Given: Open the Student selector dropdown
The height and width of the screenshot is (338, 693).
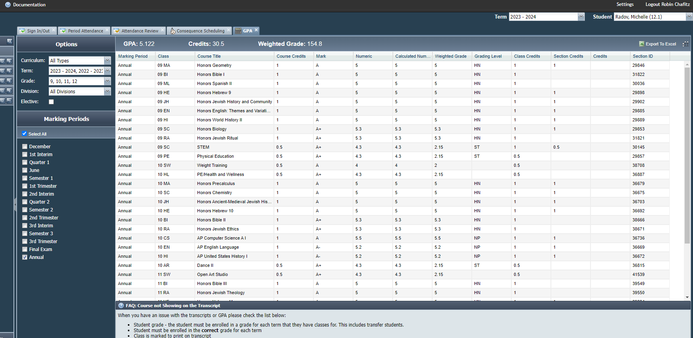Looking at the screenshot, I should point(689,17).
